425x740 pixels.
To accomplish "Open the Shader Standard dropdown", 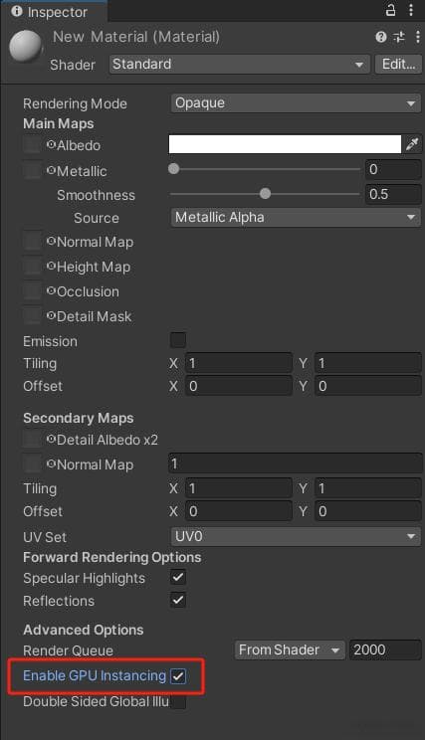I will 239,65.
